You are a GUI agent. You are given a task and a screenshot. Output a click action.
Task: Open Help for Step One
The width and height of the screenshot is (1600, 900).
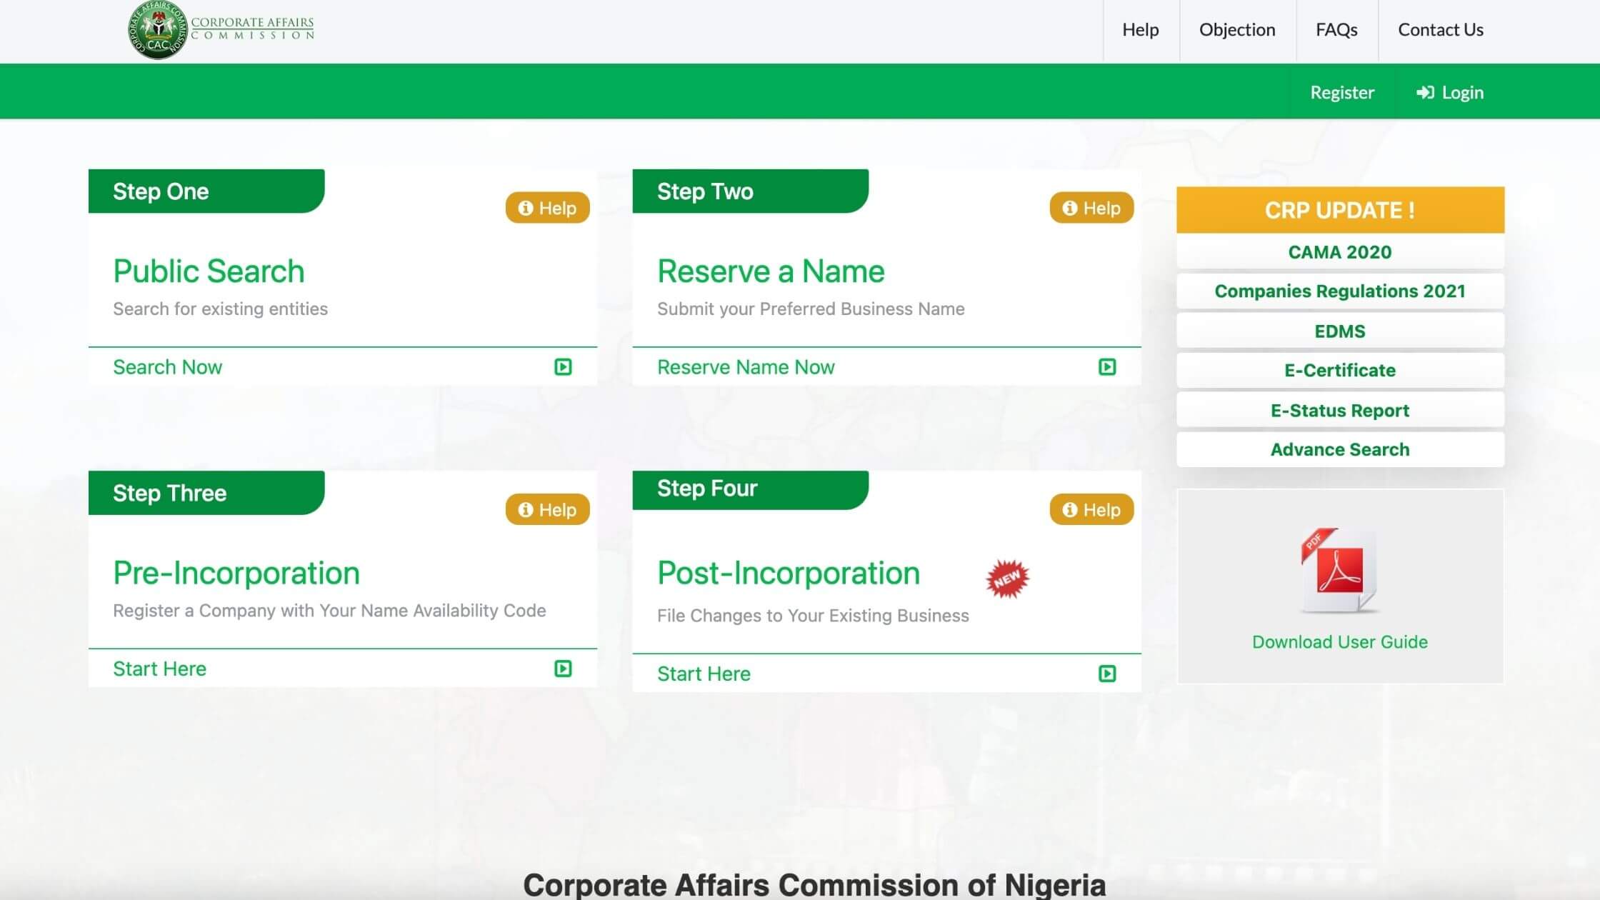pyautogui.click(x=548, y=208)
